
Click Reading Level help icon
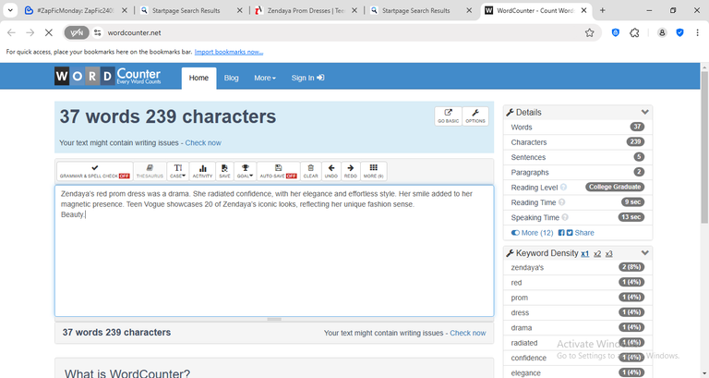tap(563, 187)
